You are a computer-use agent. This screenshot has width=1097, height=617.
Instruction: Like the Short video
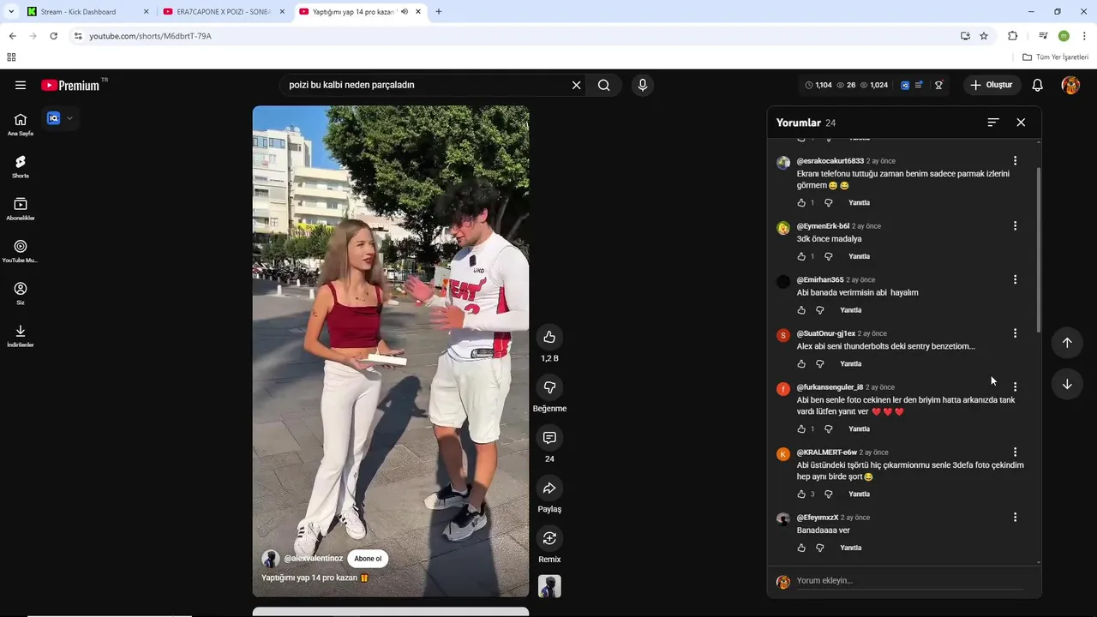[x=549, y=337]
